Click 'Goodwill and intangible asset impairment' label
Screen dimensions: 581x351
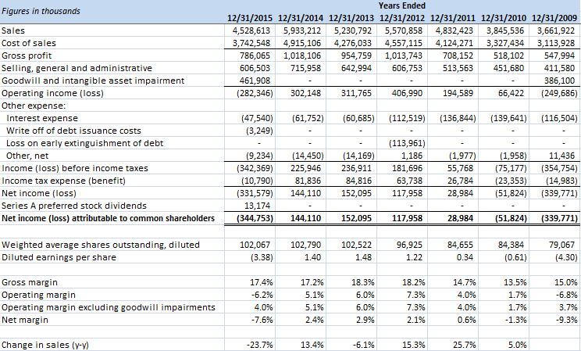tap(93, 81)
